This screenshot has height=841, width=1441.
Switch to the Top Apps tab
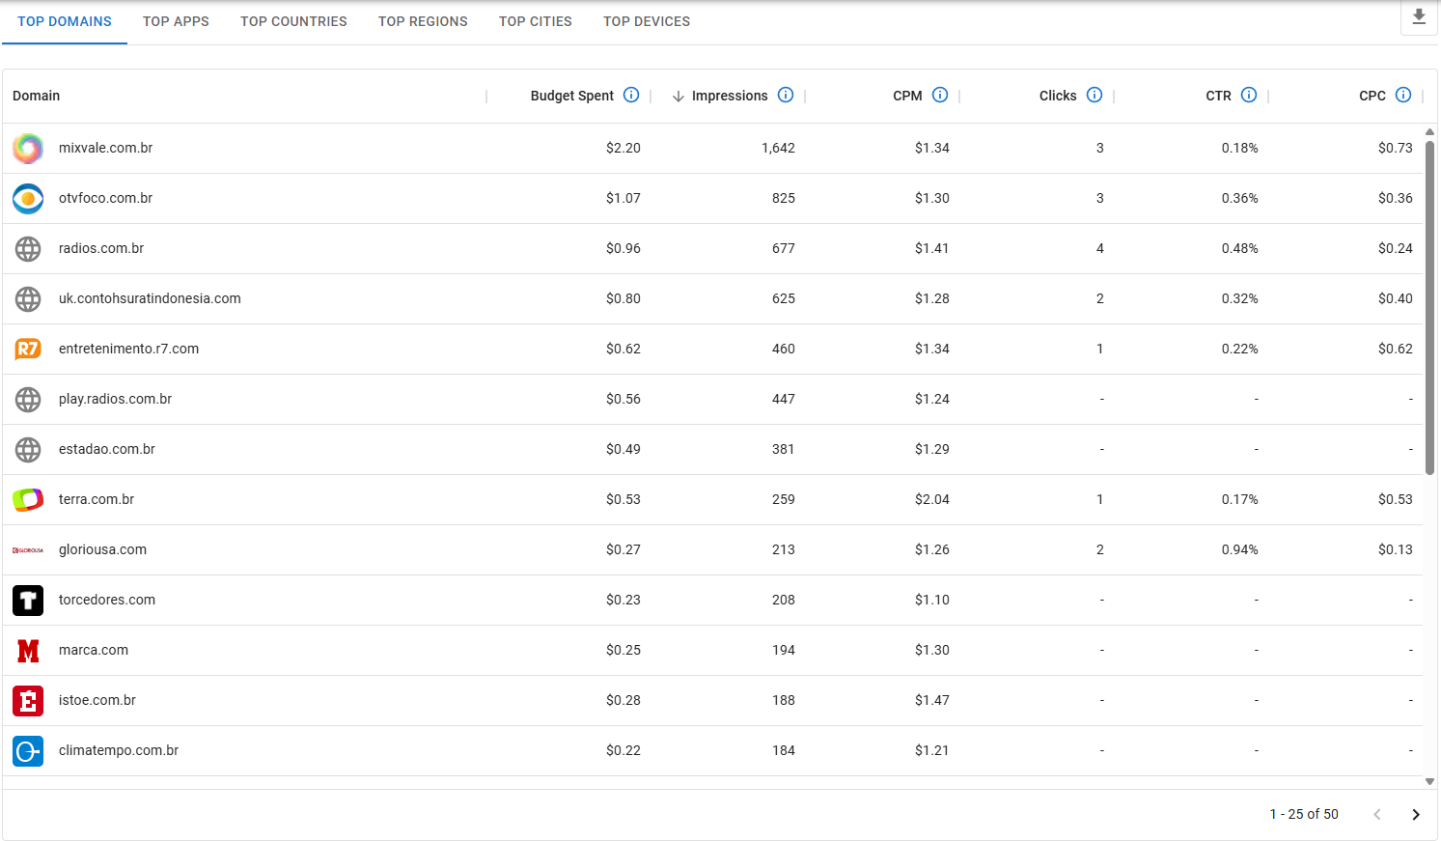click(176, 21)
